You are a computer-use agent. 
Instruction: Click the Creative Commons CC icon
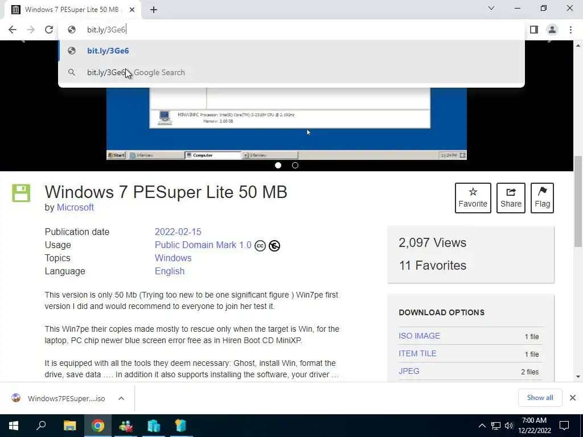coord(260,246)
